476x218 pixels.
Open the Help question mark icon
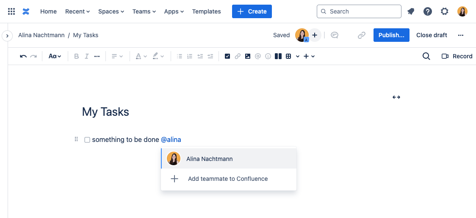[x=428, y=11]
